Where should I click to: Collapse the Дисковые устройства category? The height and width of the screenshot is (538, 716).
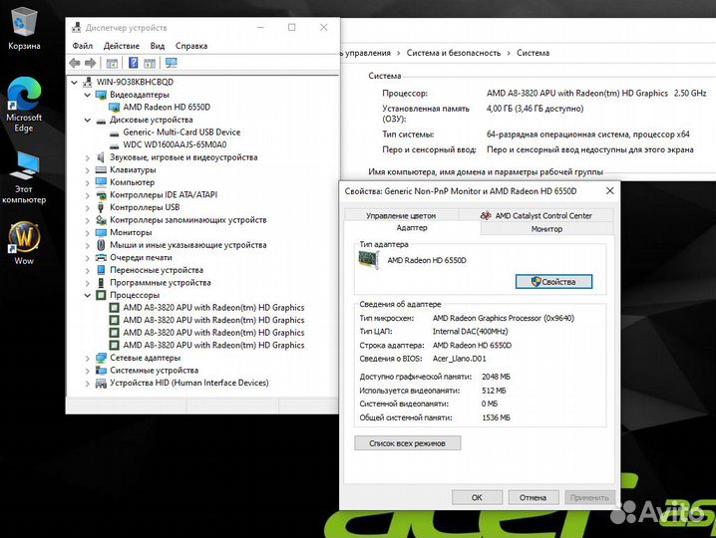pos(87,120)
